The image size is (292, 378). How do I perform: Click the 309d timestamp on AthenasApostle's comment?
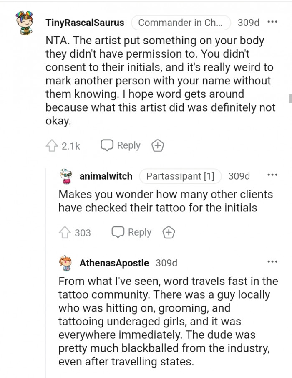pos(166,263)
